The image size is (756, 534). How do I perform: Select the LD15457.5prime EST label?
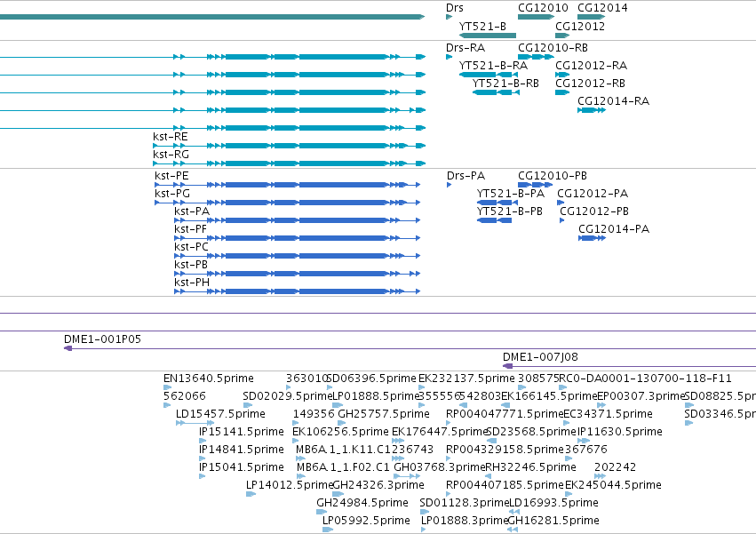220,414
